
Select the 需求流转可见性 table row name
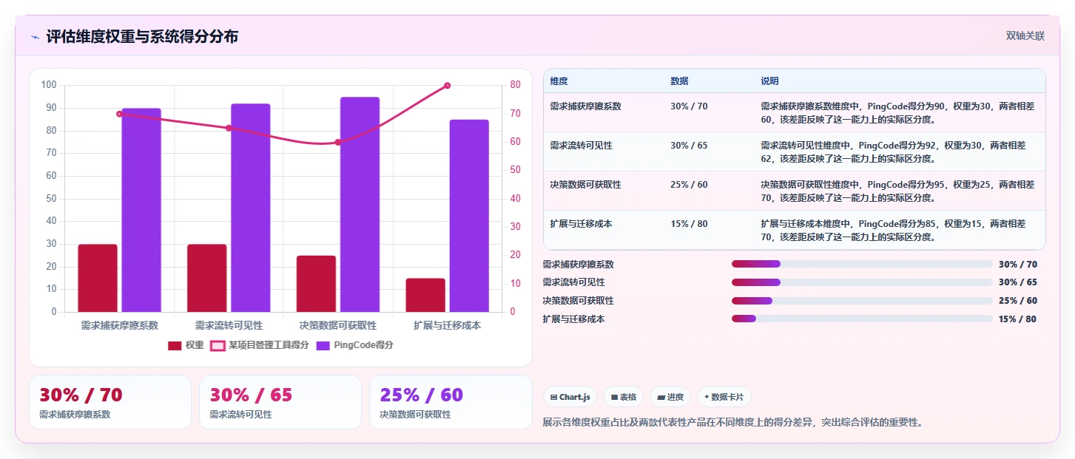tap(582, 146)
